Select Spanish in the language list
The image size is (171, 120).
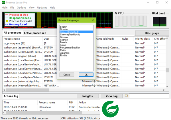76,40
